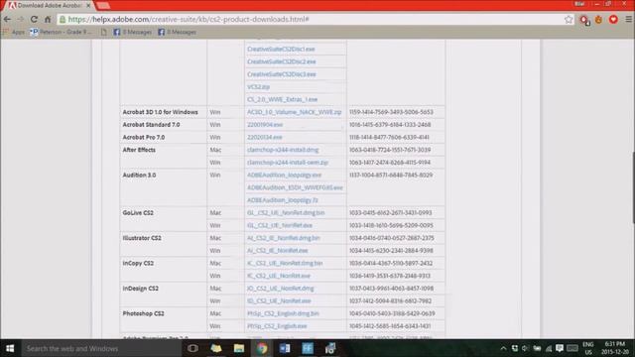Download CreativeSuiteCS2Disc2.exe
The image size is (635, 357).
(281, 61)
